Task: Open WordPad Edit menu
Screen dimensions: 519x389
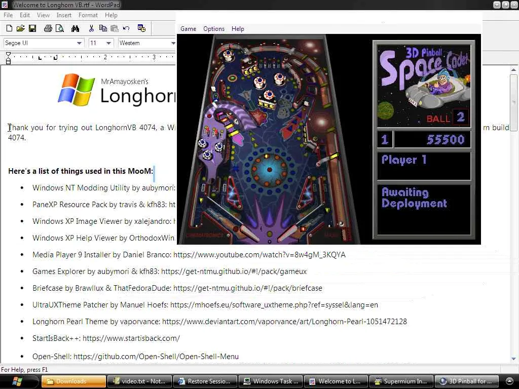Action: 24,15
